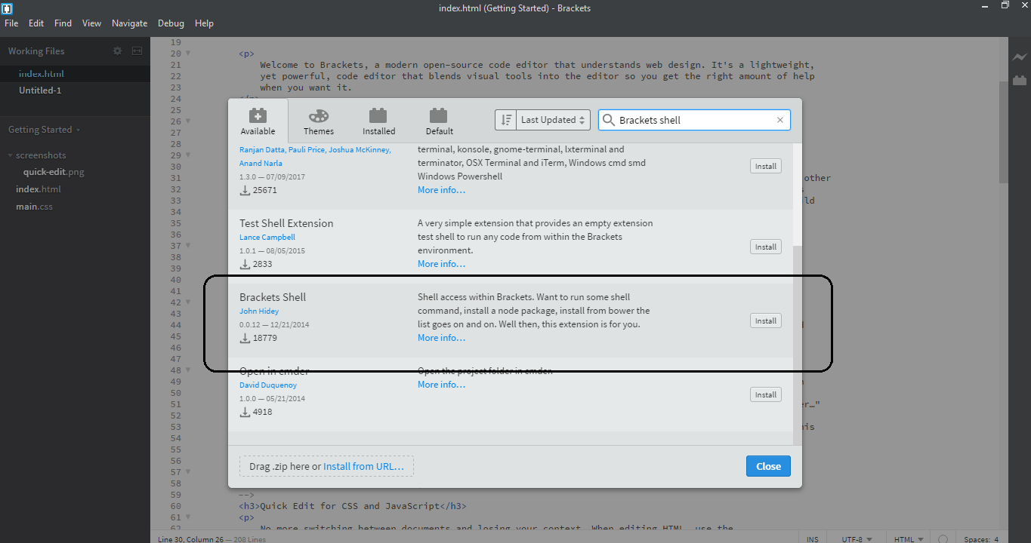
Task: Click the Brackets Shell extension title
Action: click(x=273, y=297)
